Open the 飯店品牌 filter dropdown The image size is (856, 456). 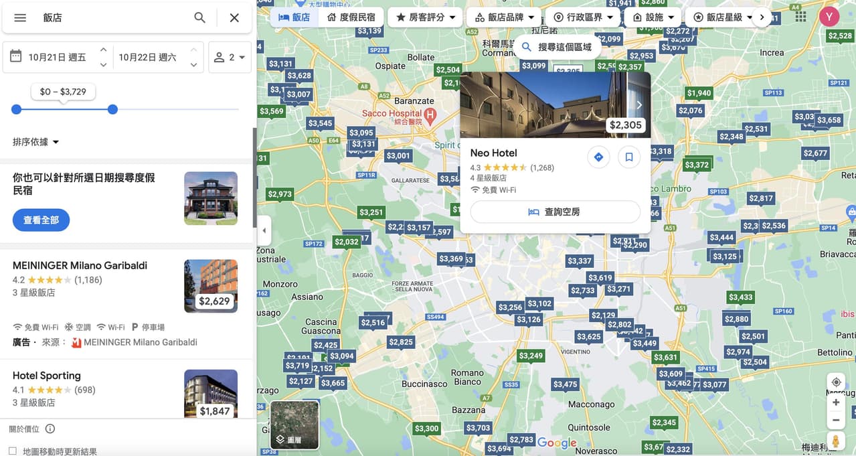point(505,17)
